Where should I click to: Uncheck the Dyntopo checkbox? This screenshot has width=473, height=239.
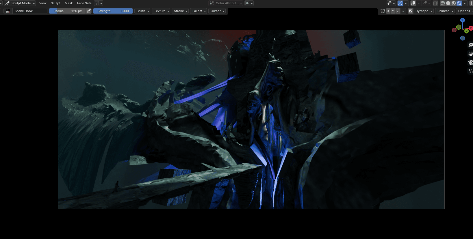tap(411, 11)
